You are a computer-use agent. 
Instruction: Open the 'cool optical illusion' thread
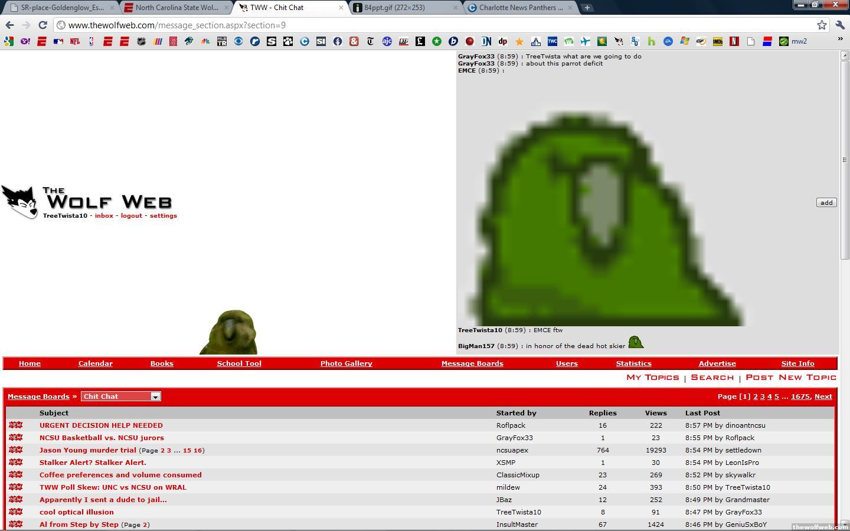point(77,512)
